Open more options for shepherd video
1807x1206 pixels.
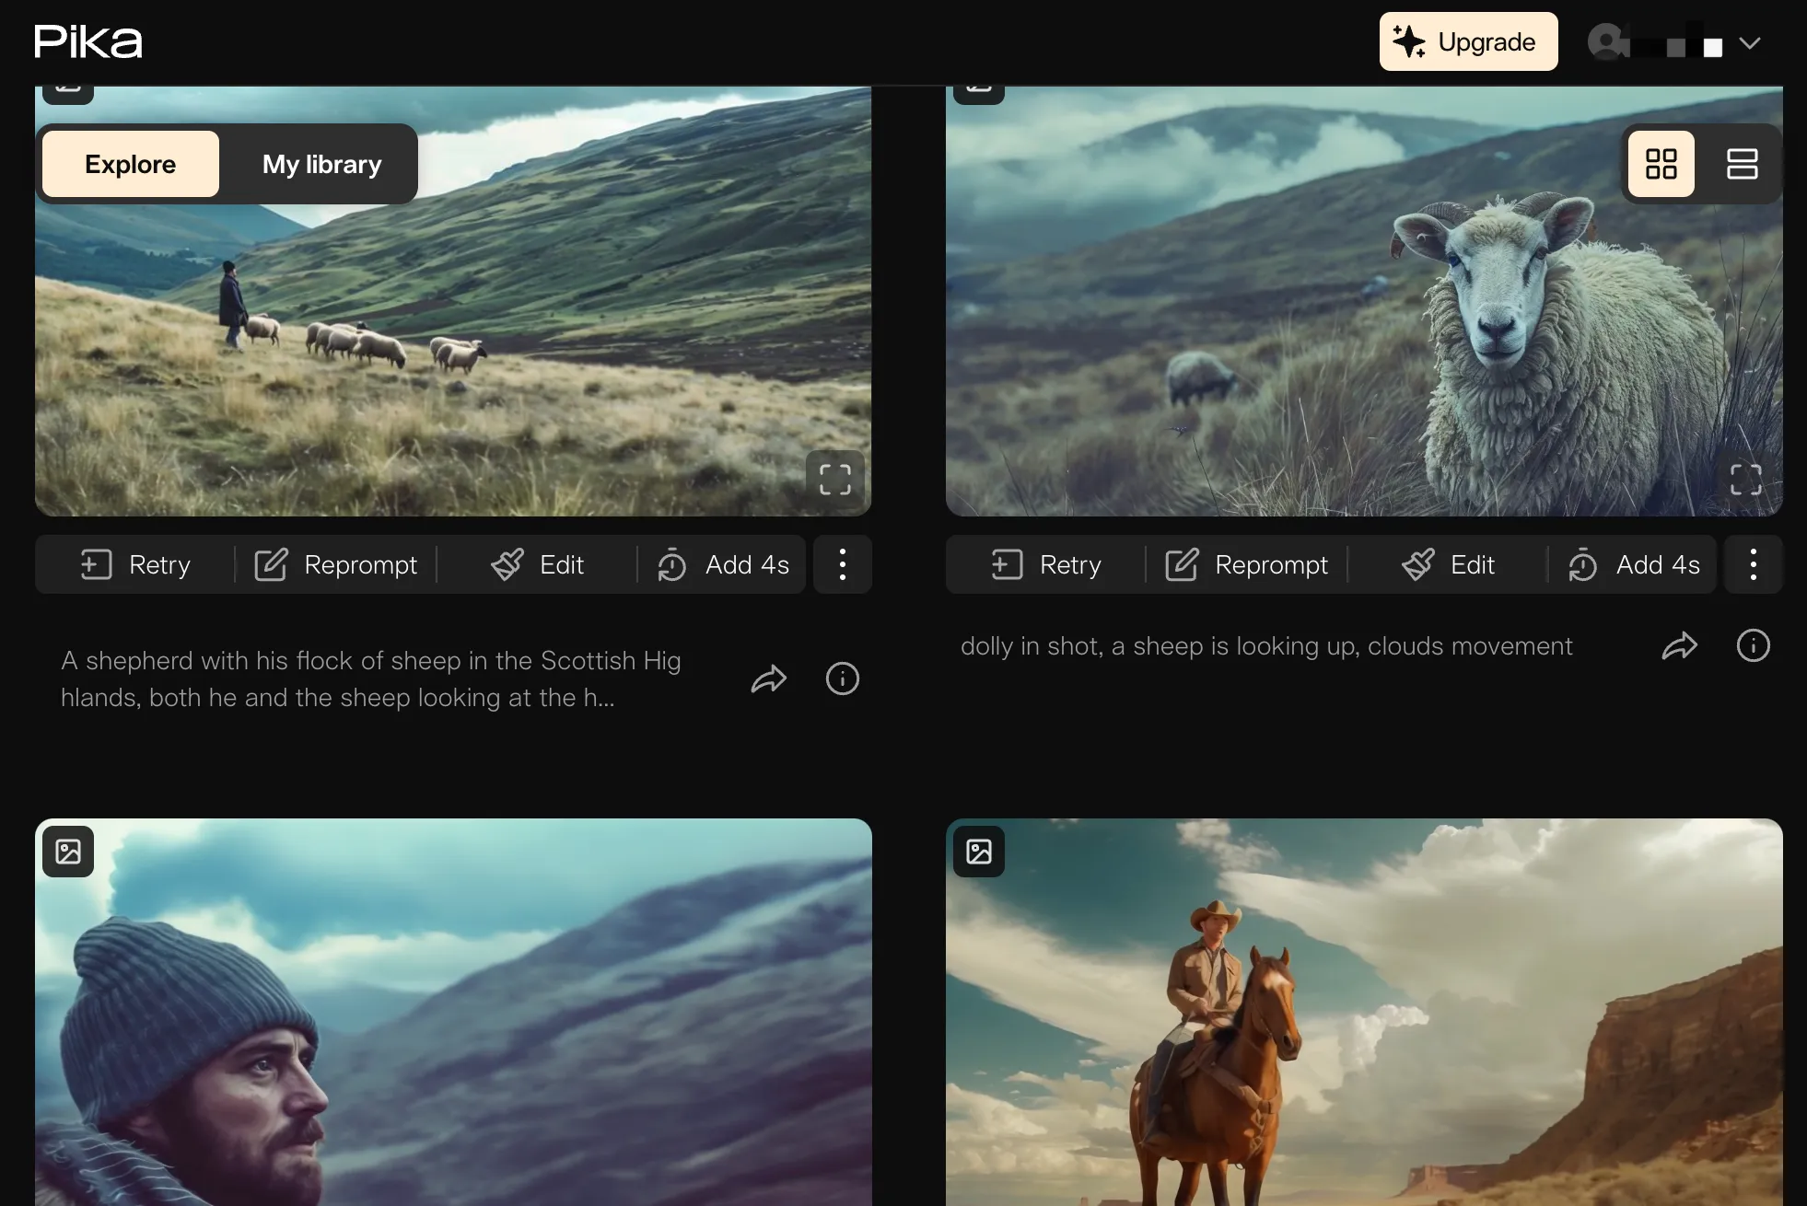point(842,564)
